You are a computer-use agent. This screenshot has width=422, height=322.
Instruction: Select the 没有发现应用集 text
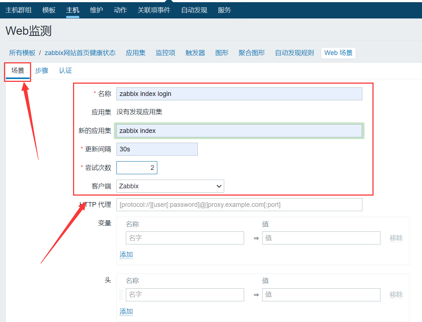[140, 112]
